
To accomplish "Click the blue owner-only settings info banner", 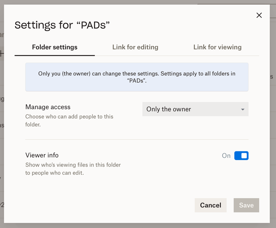I will 137,77.
